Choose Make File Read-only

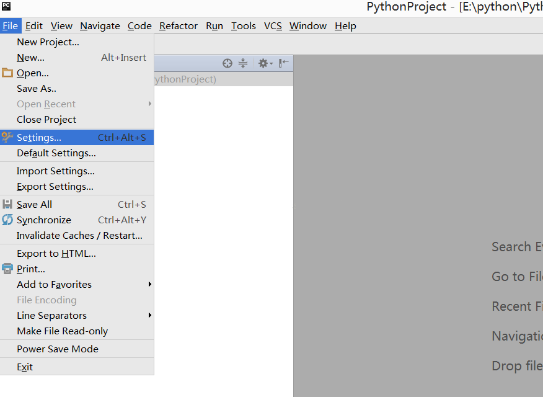[x=77, y=331]
